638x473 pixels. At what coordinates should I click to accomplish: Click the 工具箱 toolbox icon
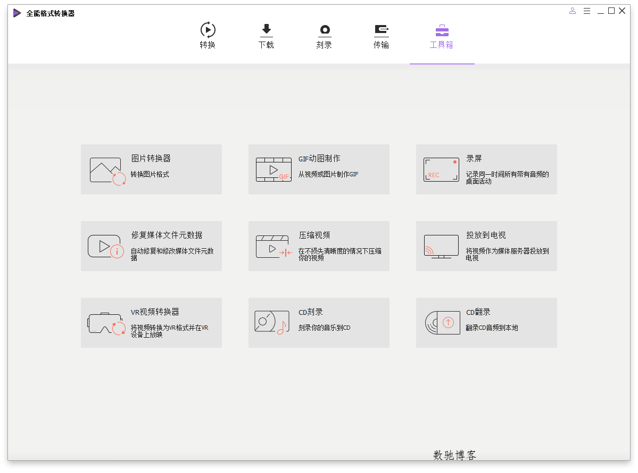point(442,30)
